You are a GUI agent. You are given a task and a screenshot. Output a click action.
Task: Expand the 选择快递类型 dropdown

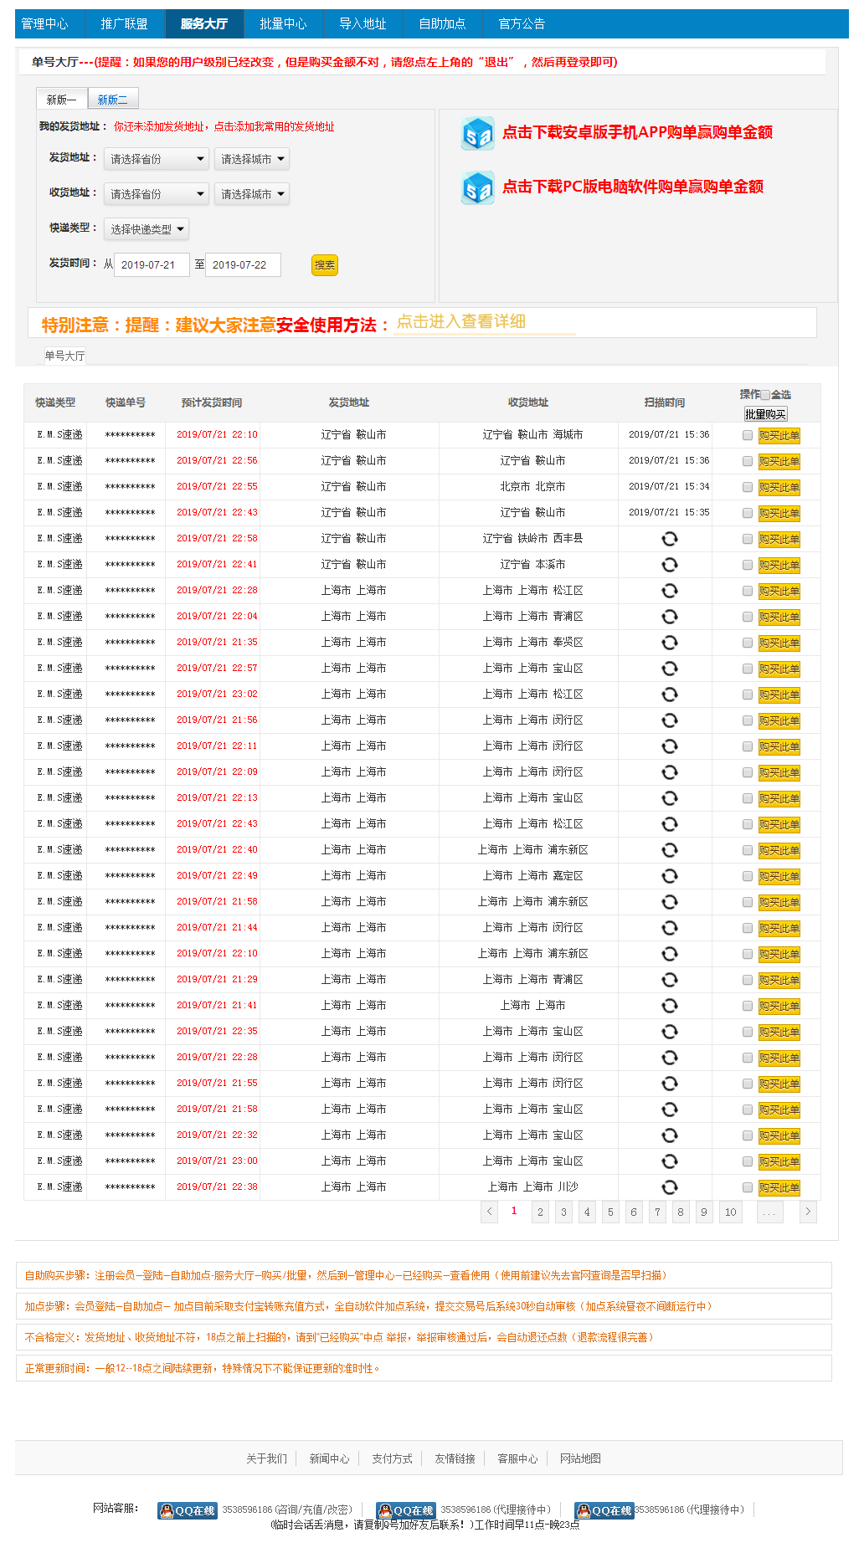(x=147, y=229)
